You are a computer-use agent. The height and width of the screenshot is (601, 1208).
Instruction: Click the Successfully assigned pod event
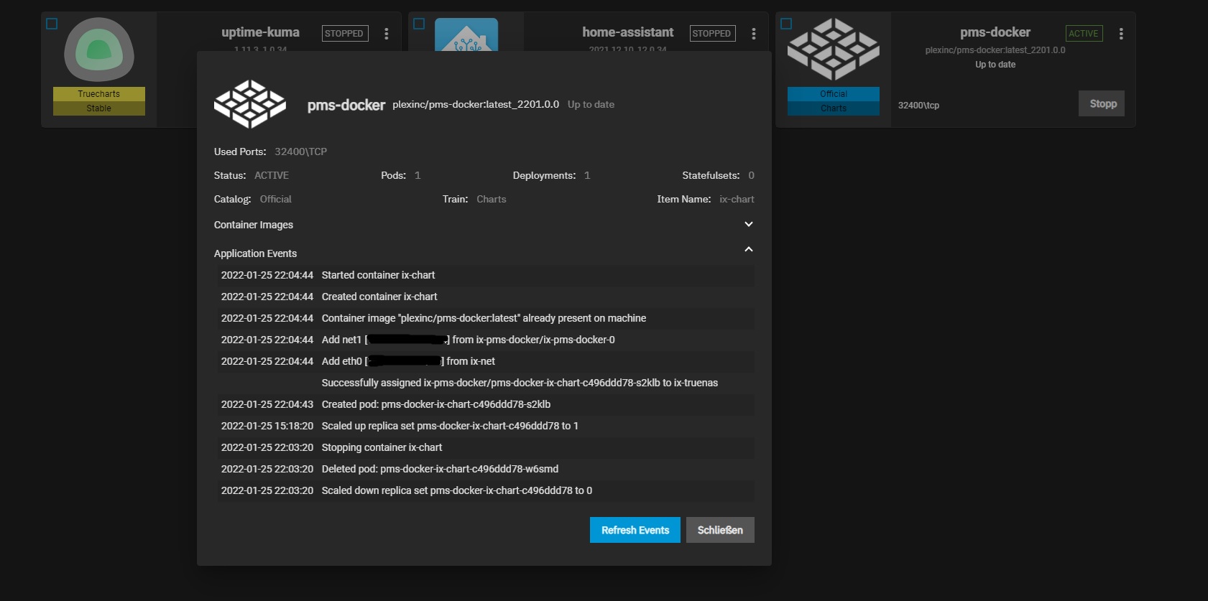[486, 383]
